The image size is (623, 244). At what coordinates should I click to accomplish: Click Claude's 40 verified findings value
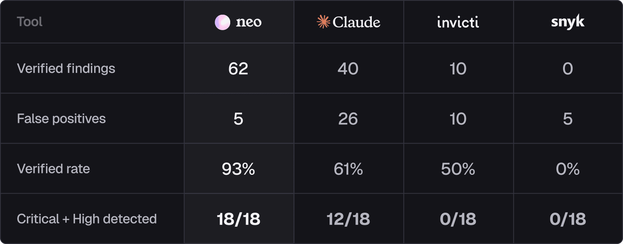[348, 69]
